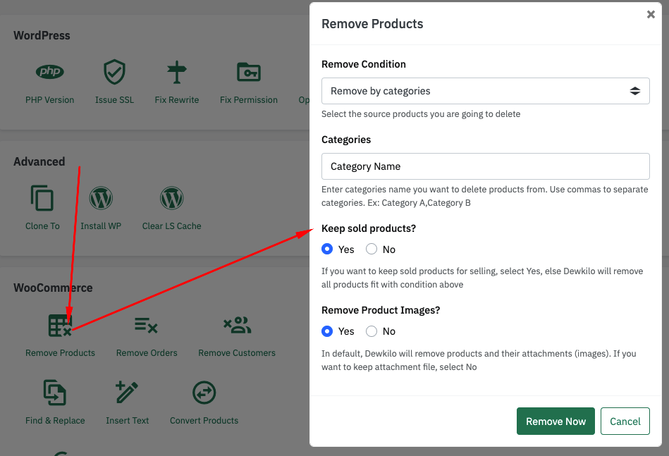Click the Insert Text pencil icon
Viewport: 669px width, 456px height.
(127, 392)
